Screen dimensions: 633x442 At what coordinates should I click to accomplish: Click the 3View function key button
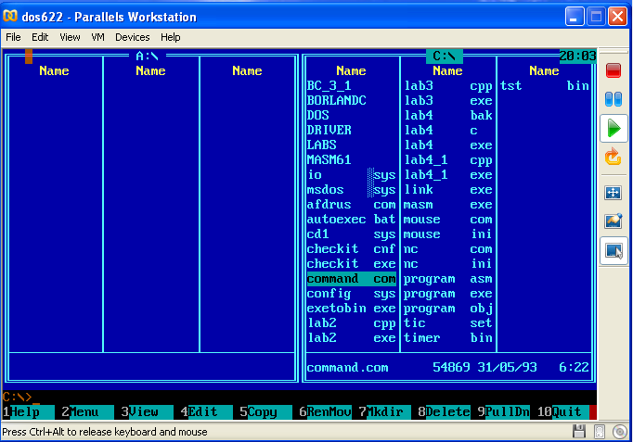coord(147,411)
